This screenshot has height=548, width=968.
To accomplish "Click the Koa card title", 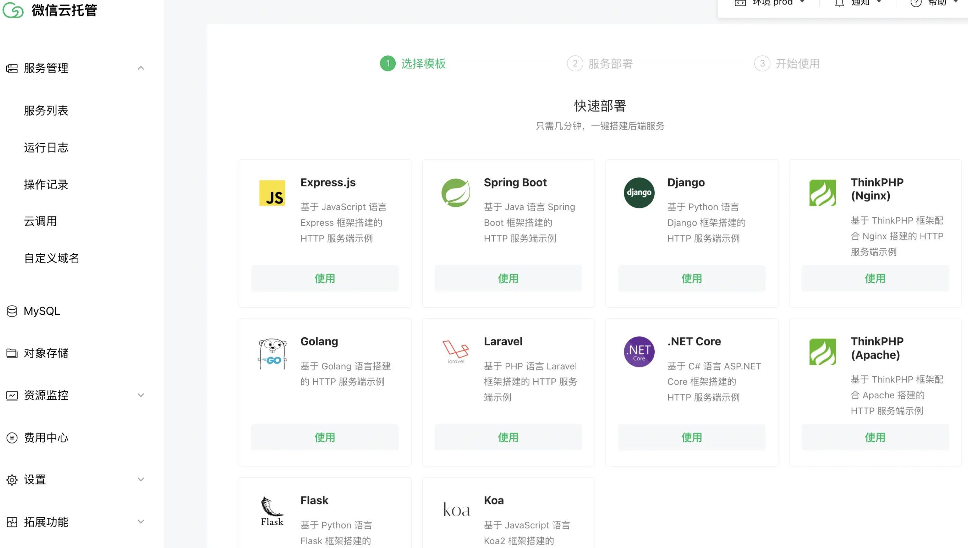I will coord(494,501).
